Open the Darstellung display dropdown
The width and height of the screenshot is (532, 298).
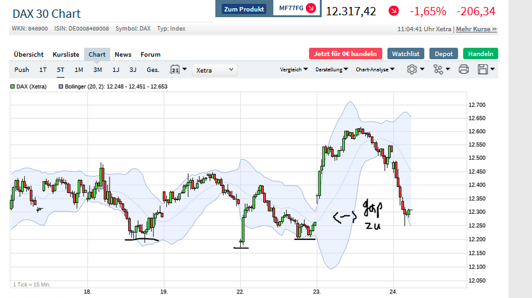click(331, 69)
